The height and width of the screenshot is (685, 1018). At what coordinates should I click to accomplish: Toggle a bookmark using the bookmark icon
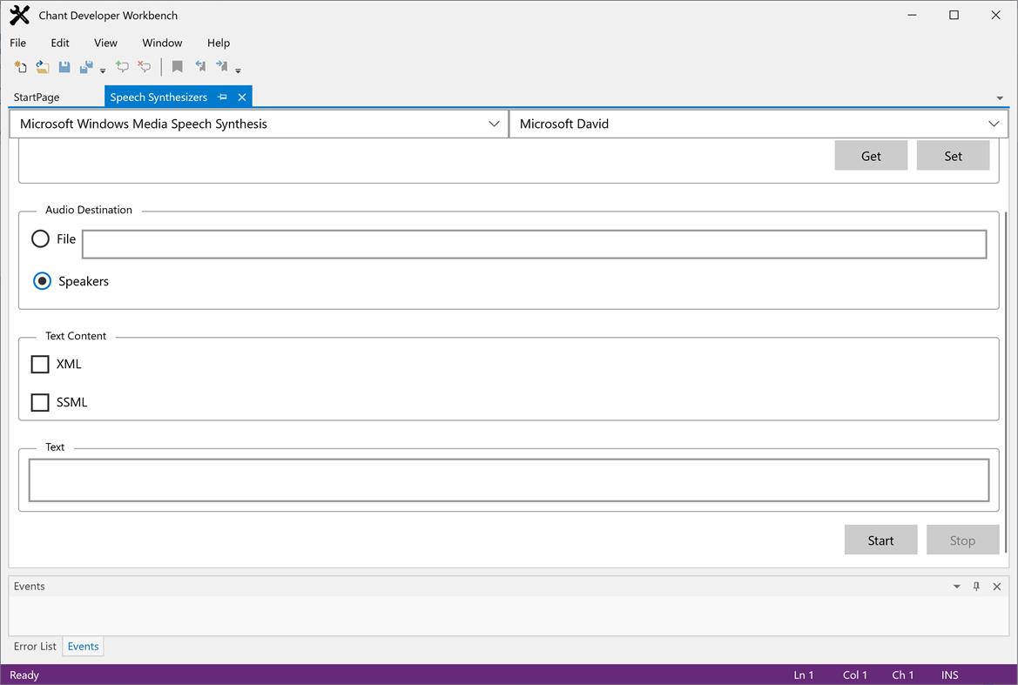click(178, 67)
